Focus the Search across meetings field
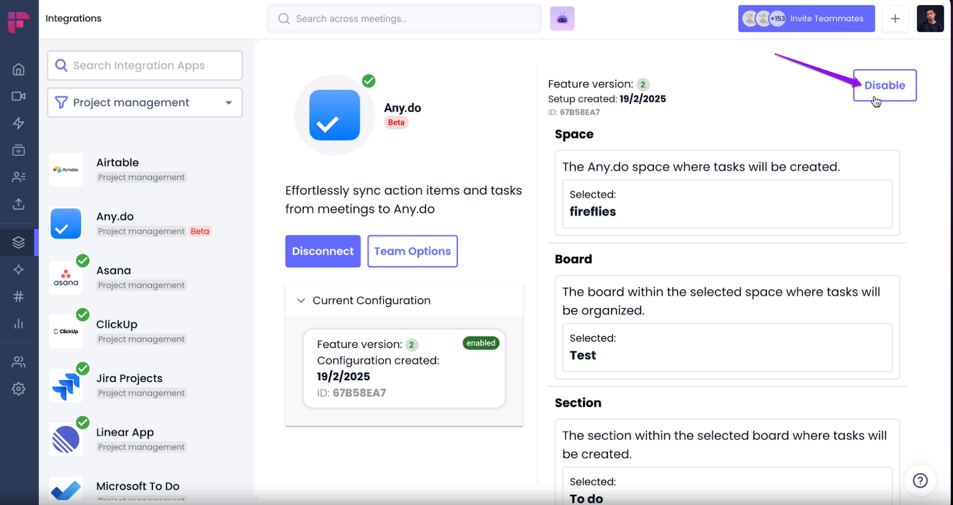 tap(404, 18)
